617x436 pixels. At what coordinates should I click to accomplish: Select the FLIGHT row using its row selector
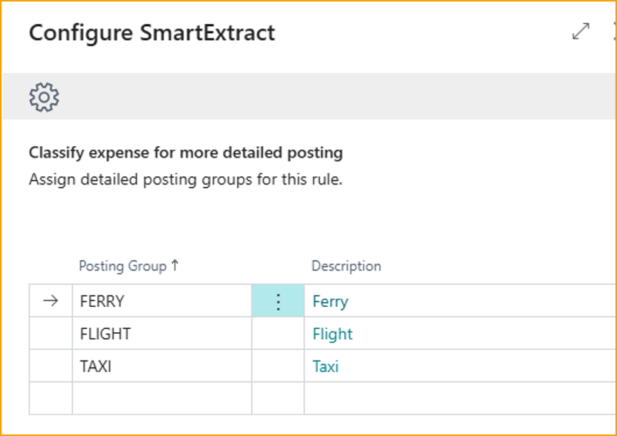point(51,334)
